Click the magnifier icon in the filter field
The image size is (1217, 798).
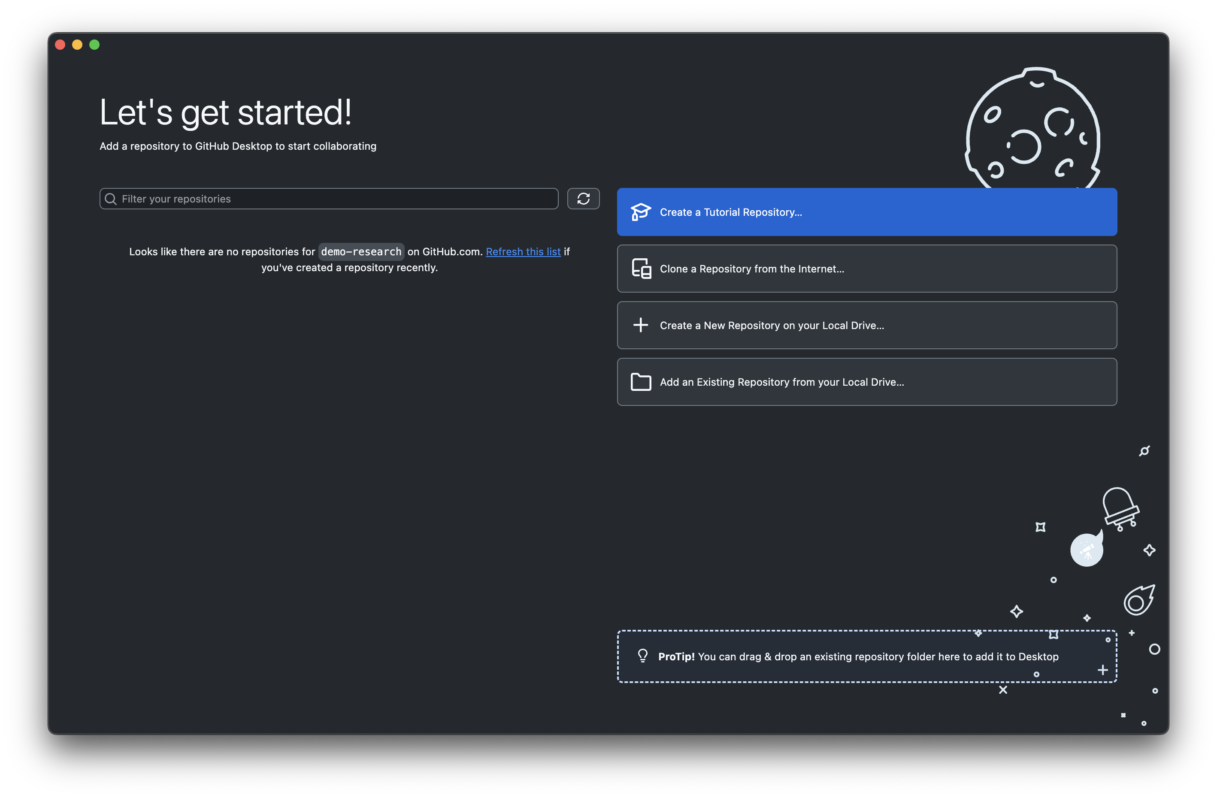point(110,199)
